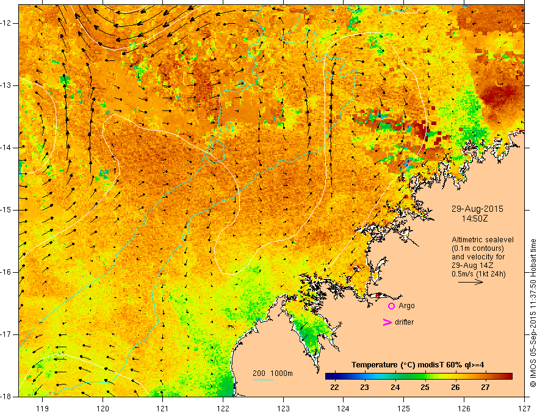537x415 pixels.
Task: Select the 29-Aug-2015 date label
Action: click(477, 209)
